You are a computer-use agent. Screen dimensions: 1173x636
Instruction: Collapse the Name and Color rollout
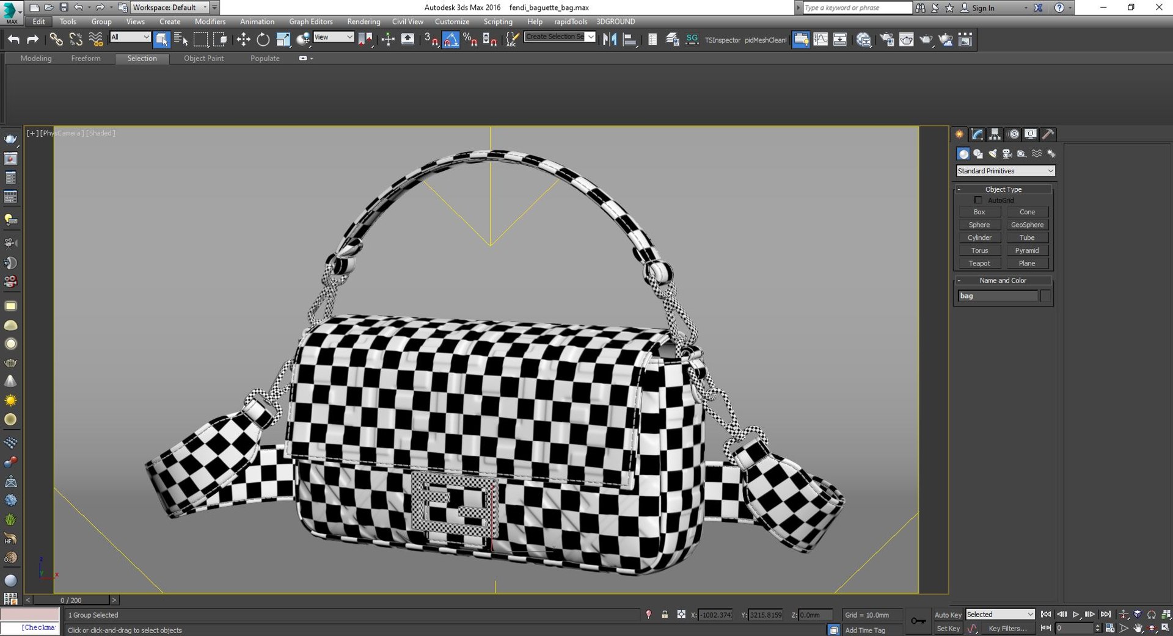pos(1003,281)
